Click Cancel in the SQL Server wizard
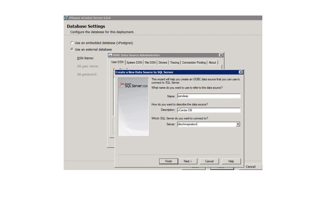 pos(209,161)
